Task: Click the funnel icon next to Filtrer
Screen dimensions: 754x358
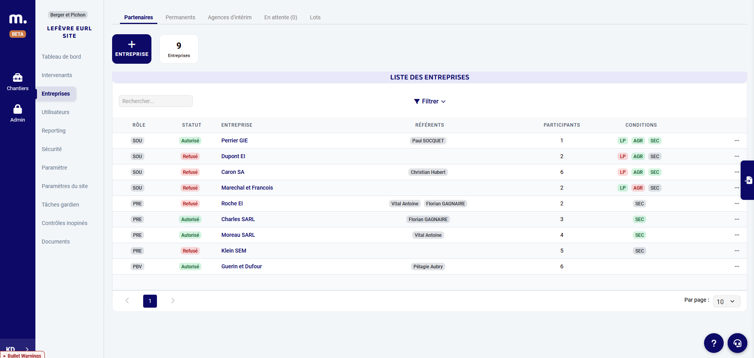Action: (417, 101)
